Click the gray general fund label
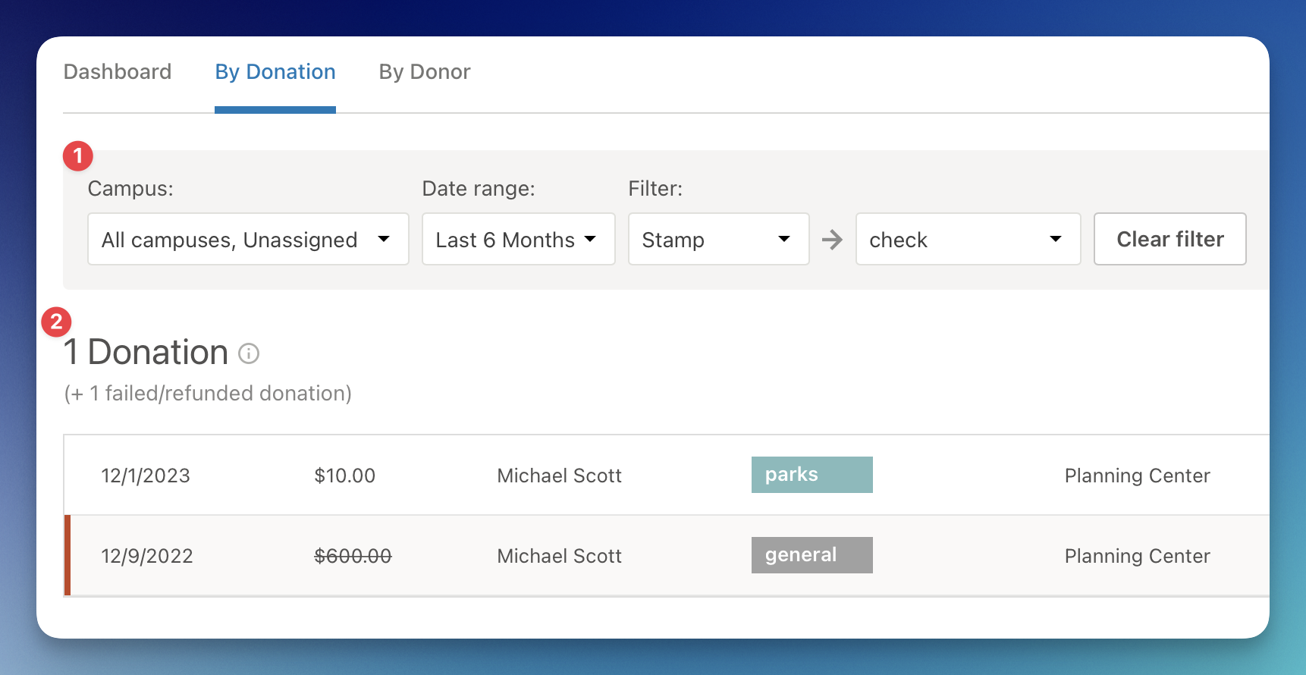This screenshot has width=1306, height=675. (812, 555)
